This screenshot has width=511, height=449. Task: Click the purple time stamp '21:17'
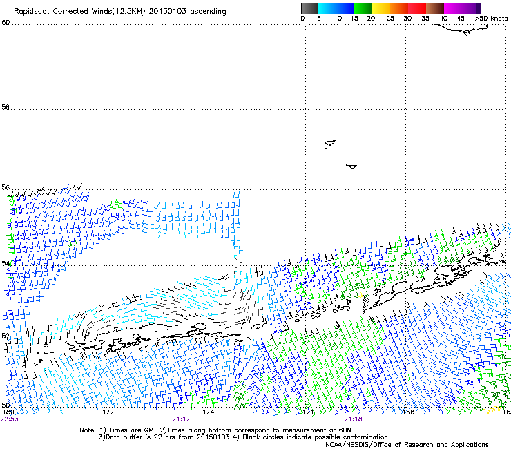pos(181,419)
